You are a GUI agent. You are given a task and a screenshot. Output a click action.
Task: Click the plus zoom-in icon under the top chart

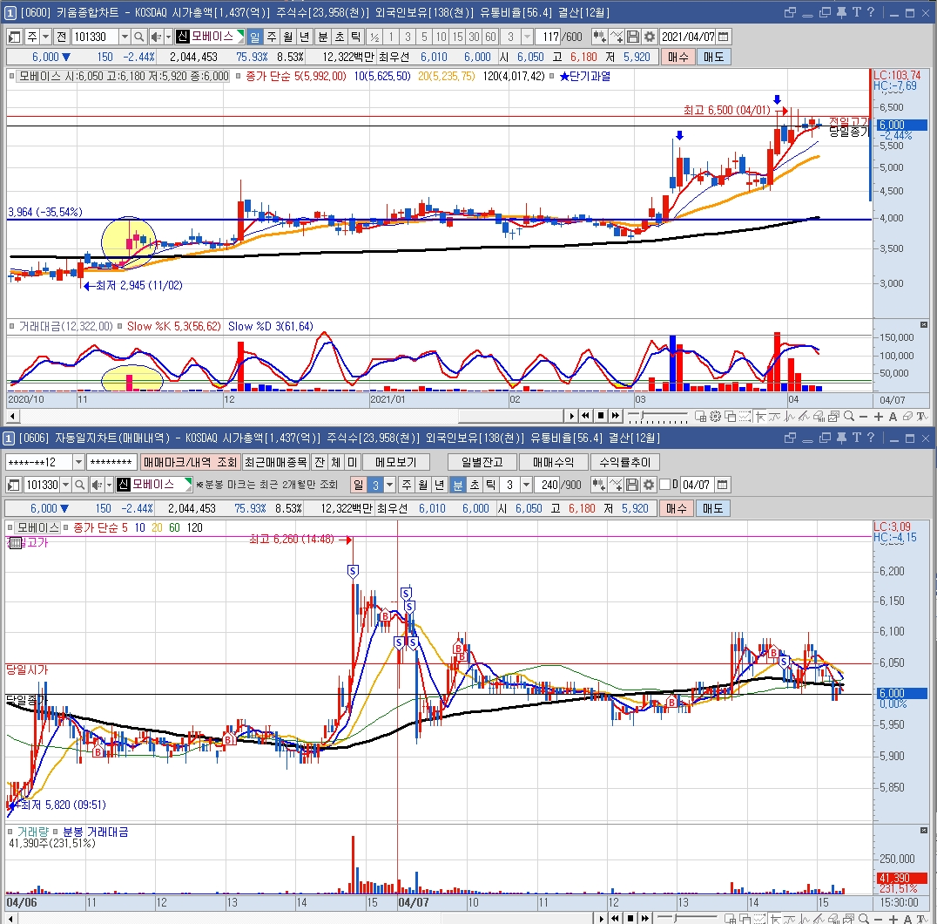(879, 417)
